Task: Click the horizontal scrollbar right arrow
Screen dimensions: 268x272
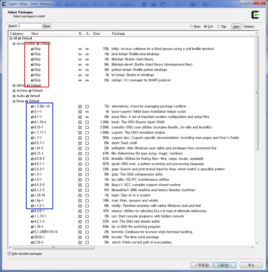Action: (x=252, y=248)
